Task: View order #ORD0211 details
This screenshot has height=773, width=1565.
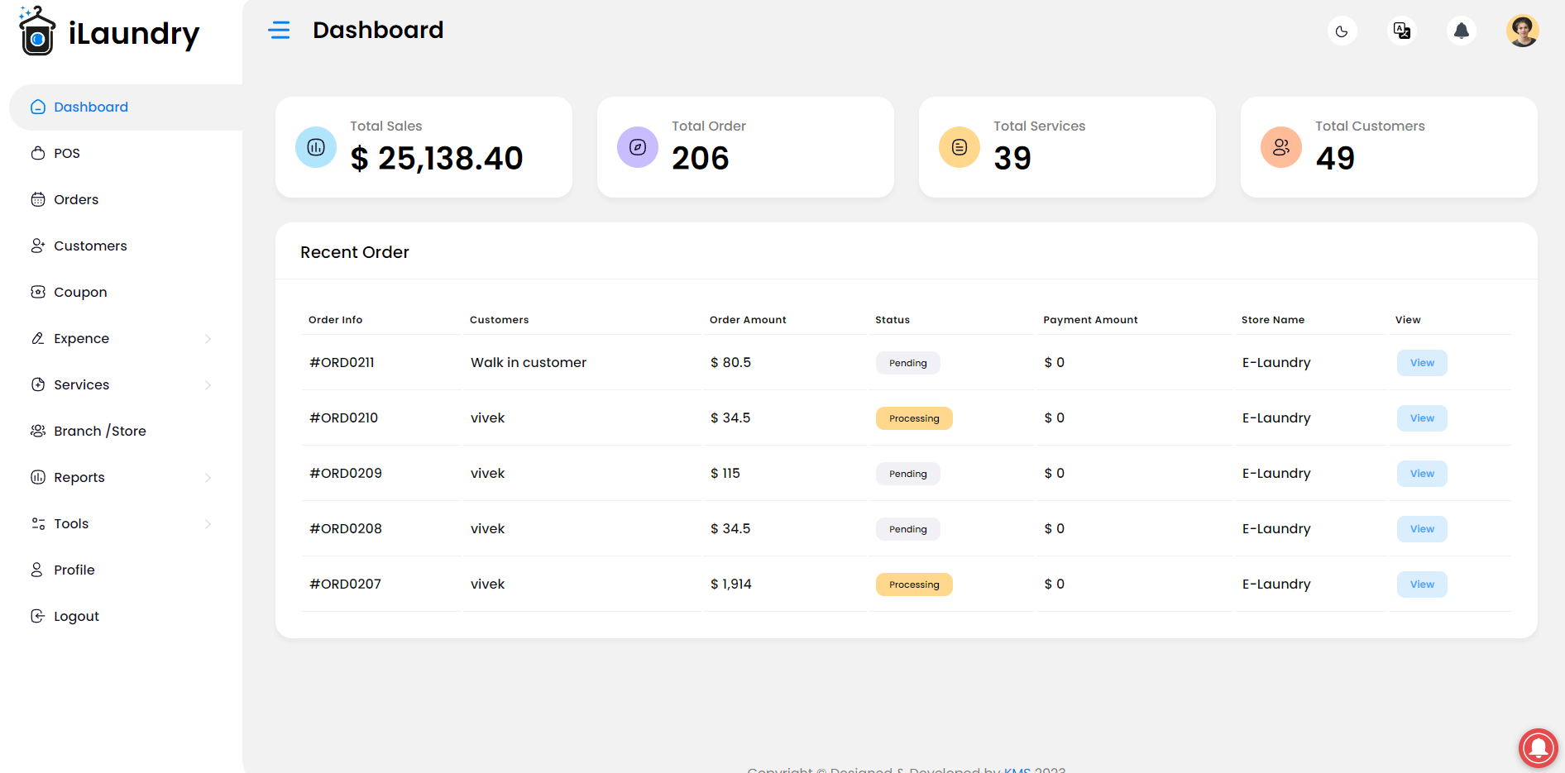Action: [x=1422, y=363]
